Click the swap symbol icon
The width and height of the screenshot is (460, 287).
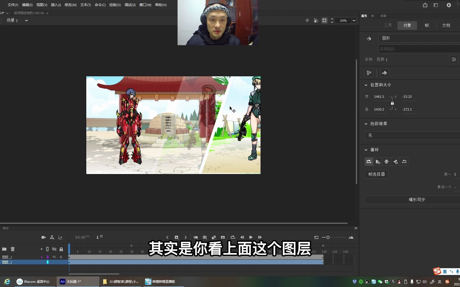pyautogui.click(x=369, y=73)
